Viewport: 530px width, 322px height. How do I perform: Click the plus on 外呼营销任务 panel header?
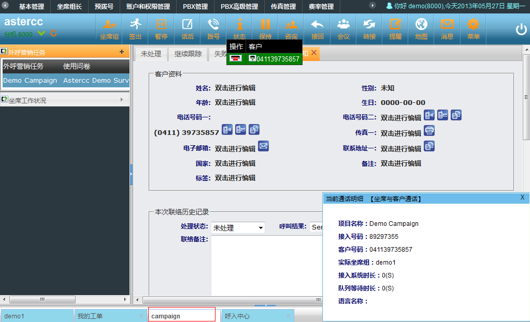click(x=122, y=52)
